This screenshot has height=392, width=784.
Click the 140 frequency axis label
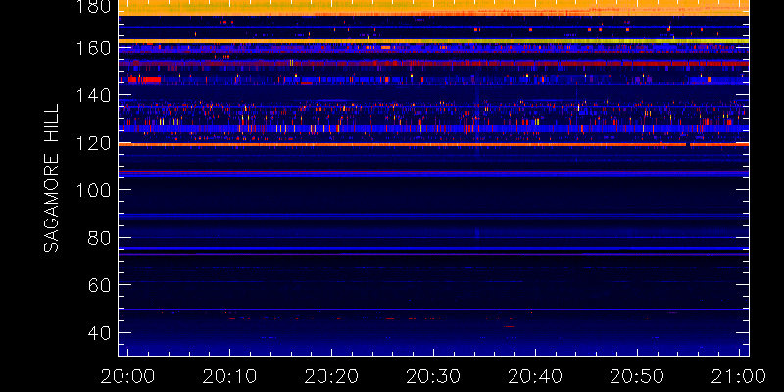pyautogui.click(x=92, y=95)
